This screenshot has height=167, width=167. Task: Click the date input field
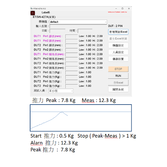pyautogui.click(x=57, y=31)
